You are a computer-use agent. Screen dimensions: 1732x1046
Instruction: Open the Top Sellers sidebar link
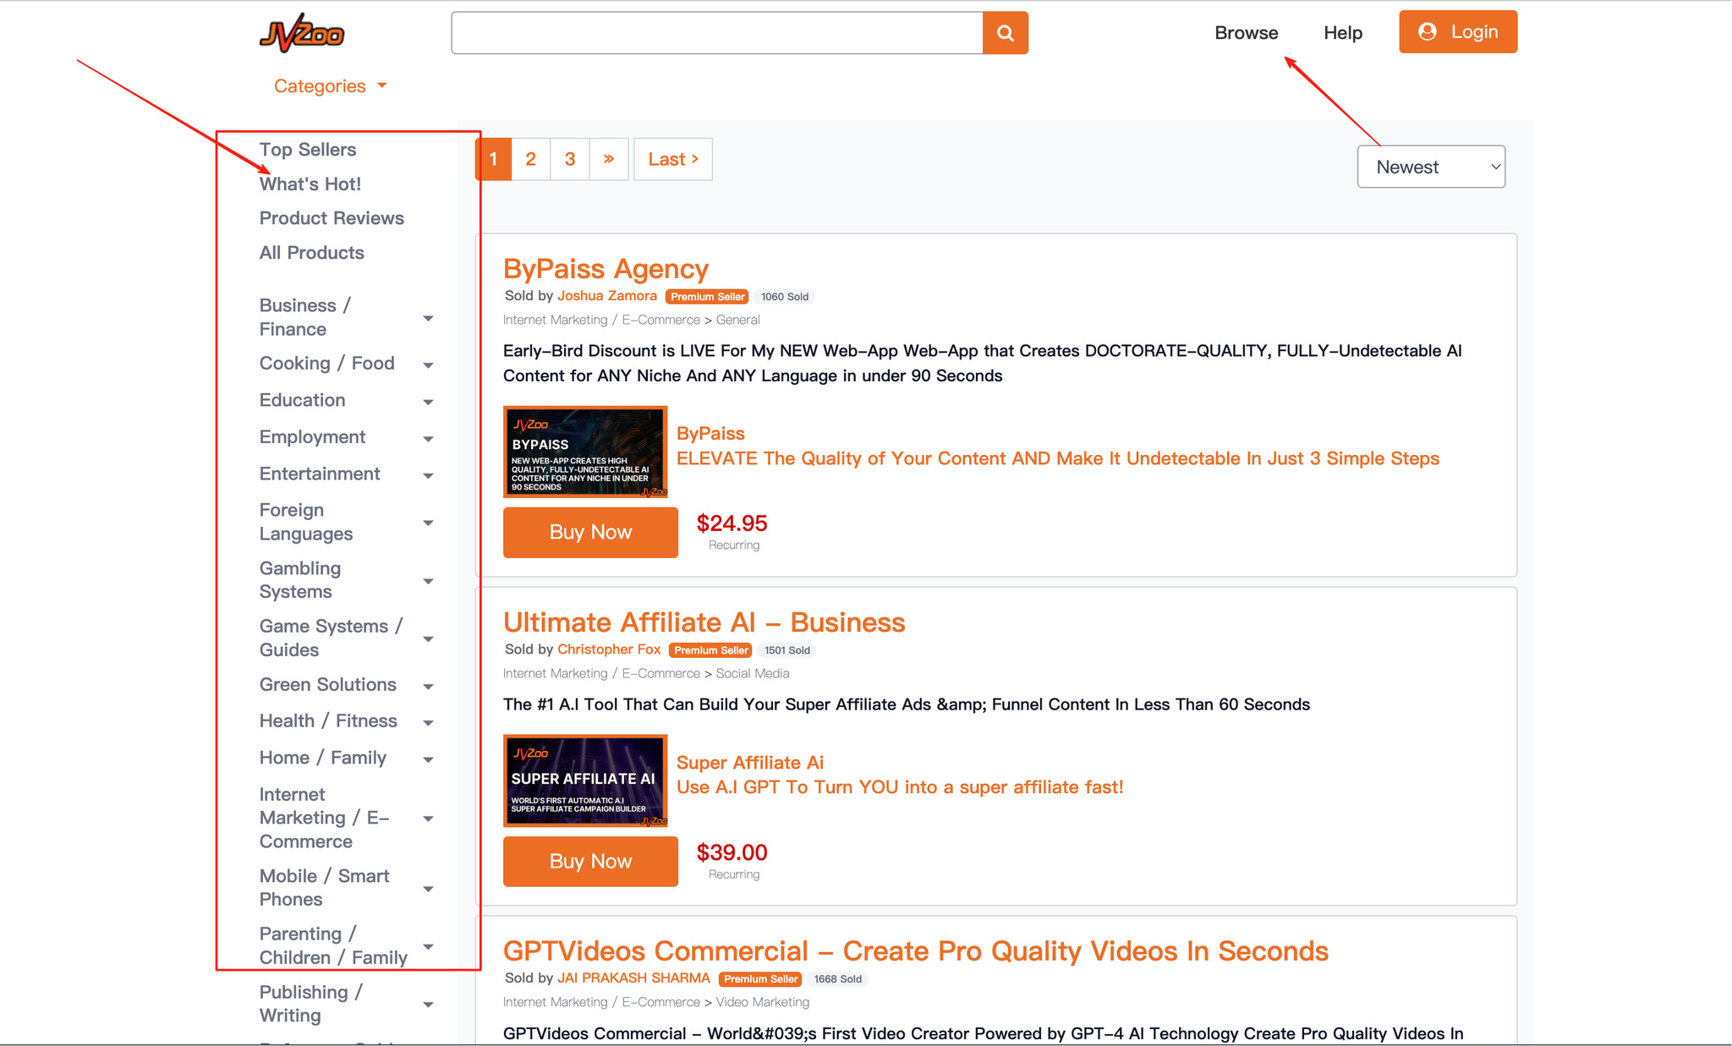(x=308, y=150)
